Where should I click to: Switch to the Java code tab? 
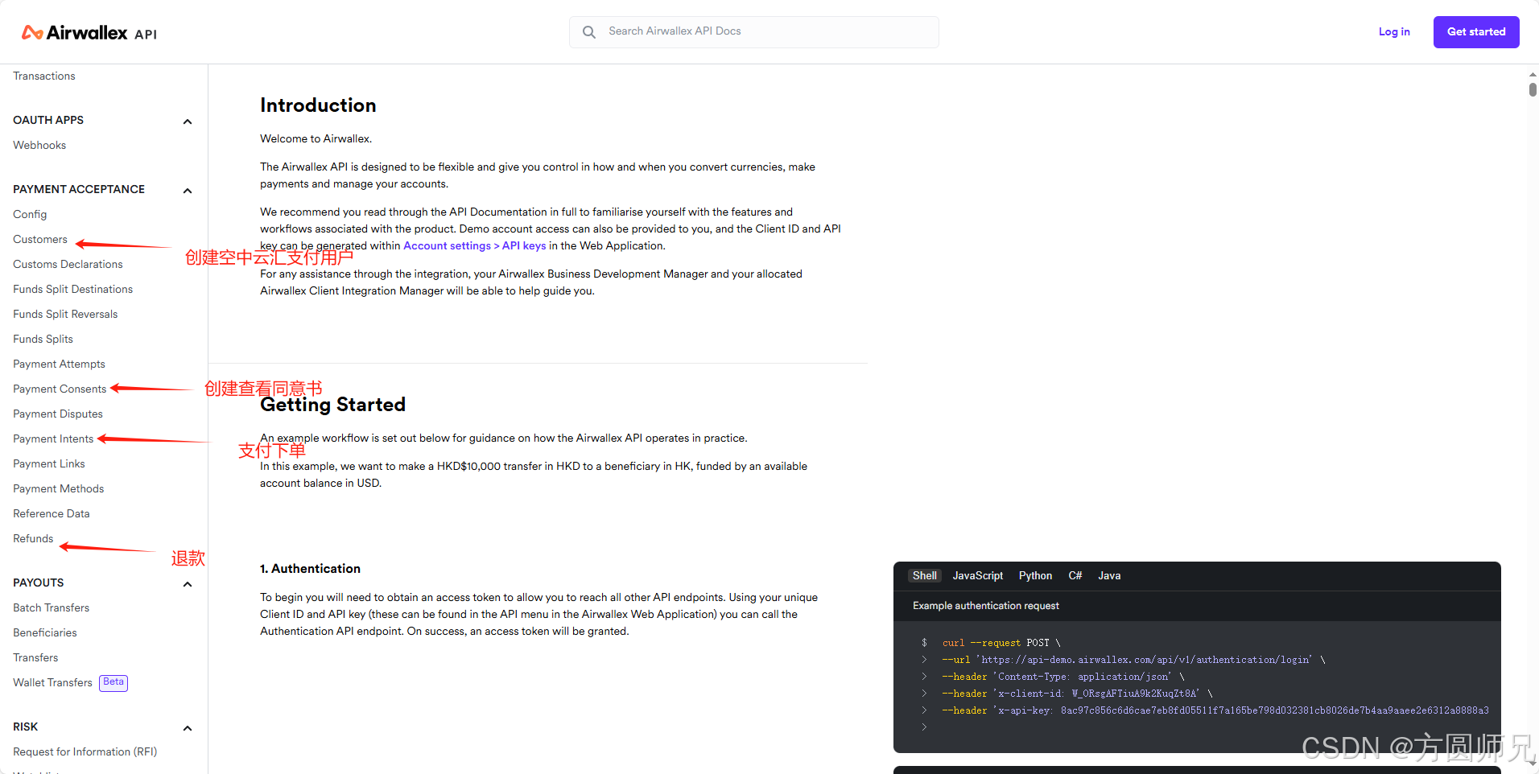pos(1109,575)
